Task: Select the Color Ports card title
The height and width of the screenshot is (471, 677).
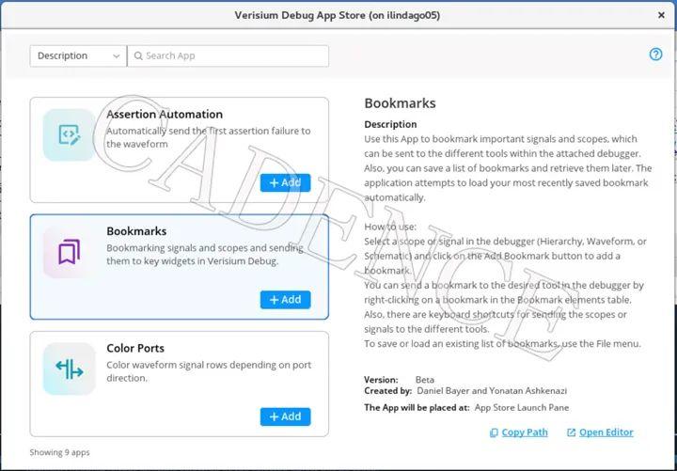Action: pos(135,348)
